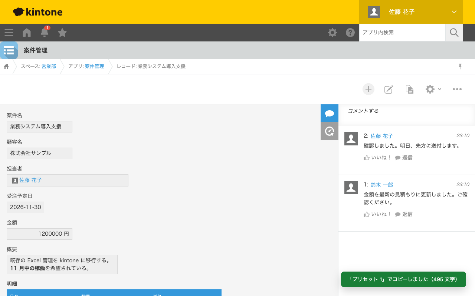Click the 業務システム導入支援 案件名 value

pos(39,127)
